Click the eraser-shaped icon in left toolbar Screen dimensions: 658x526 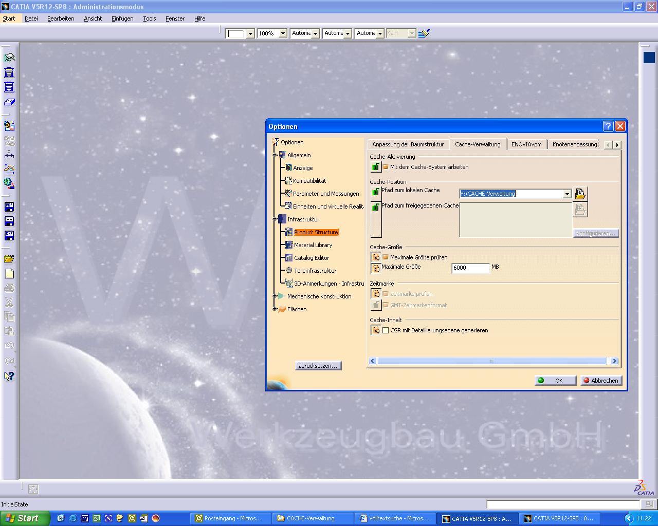pyautogui.click(x=9, y=102)
